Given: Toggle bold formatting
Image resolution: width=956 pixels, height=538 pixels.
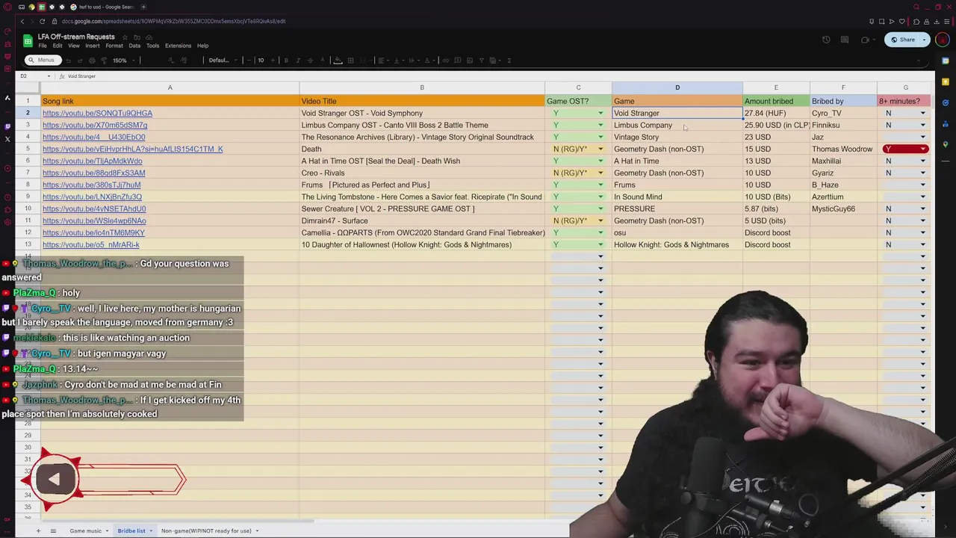Looking at the screenshot, I should (x=286, y=60).
